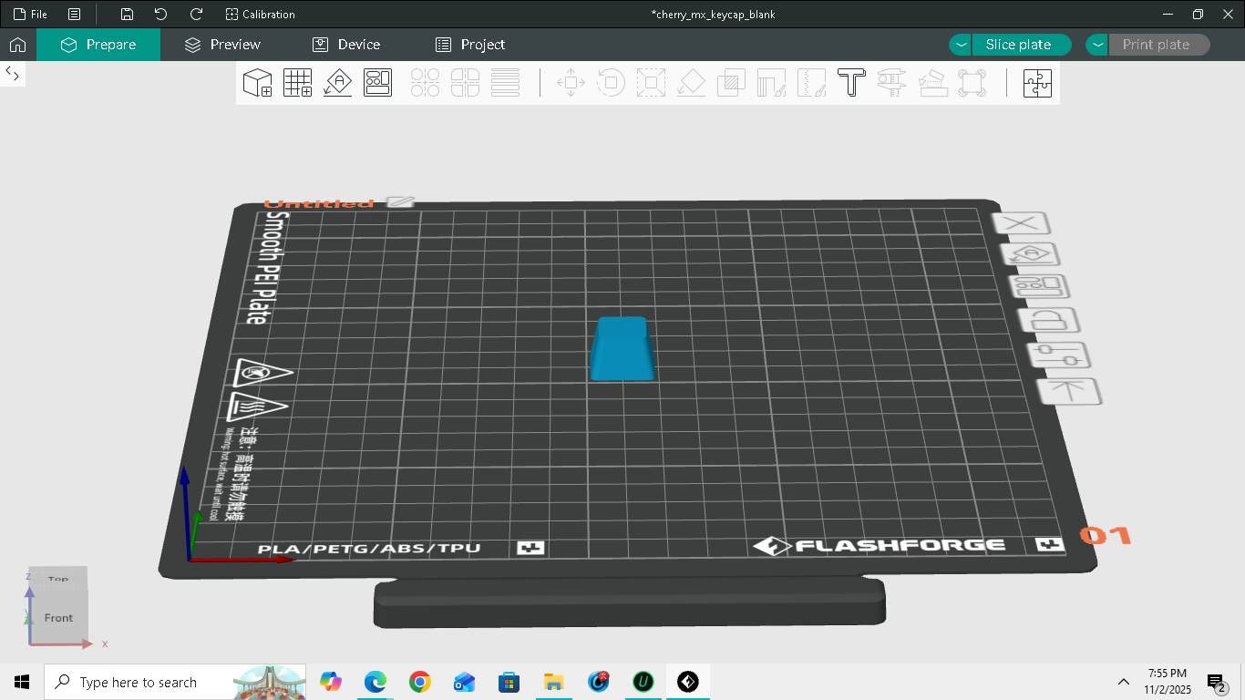Select the Move tool
Screen dimensions: 1245x700
tap(571, 83)
